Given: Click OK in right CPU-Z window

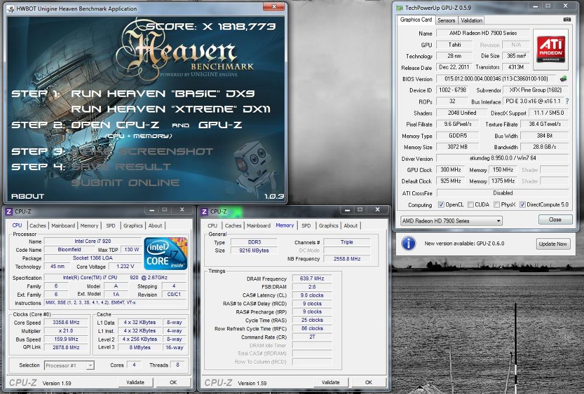Looking at the screenshot, I should pyautogui.click(x=369, y=382).
